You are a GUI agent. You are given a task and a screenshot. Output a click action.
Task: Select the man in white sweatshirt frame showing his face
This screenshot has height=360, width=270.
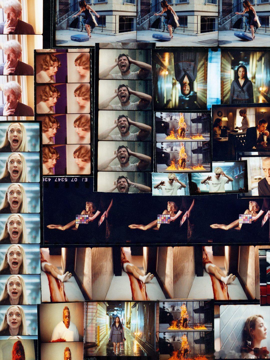point(62,322)
